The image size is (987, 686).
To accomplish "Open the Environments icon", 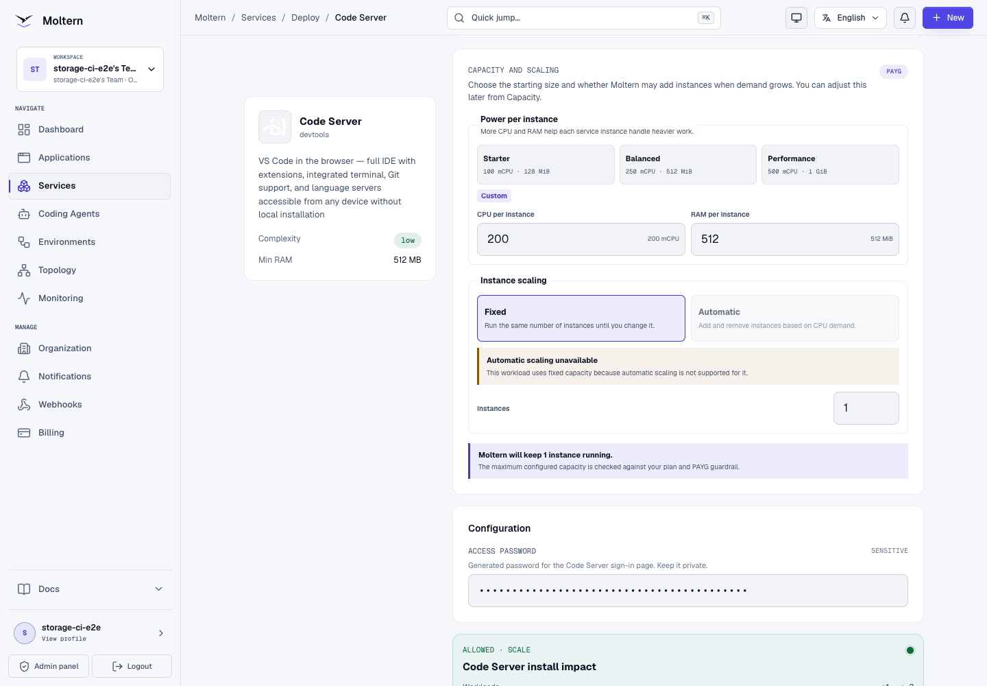I will [24, 242].
